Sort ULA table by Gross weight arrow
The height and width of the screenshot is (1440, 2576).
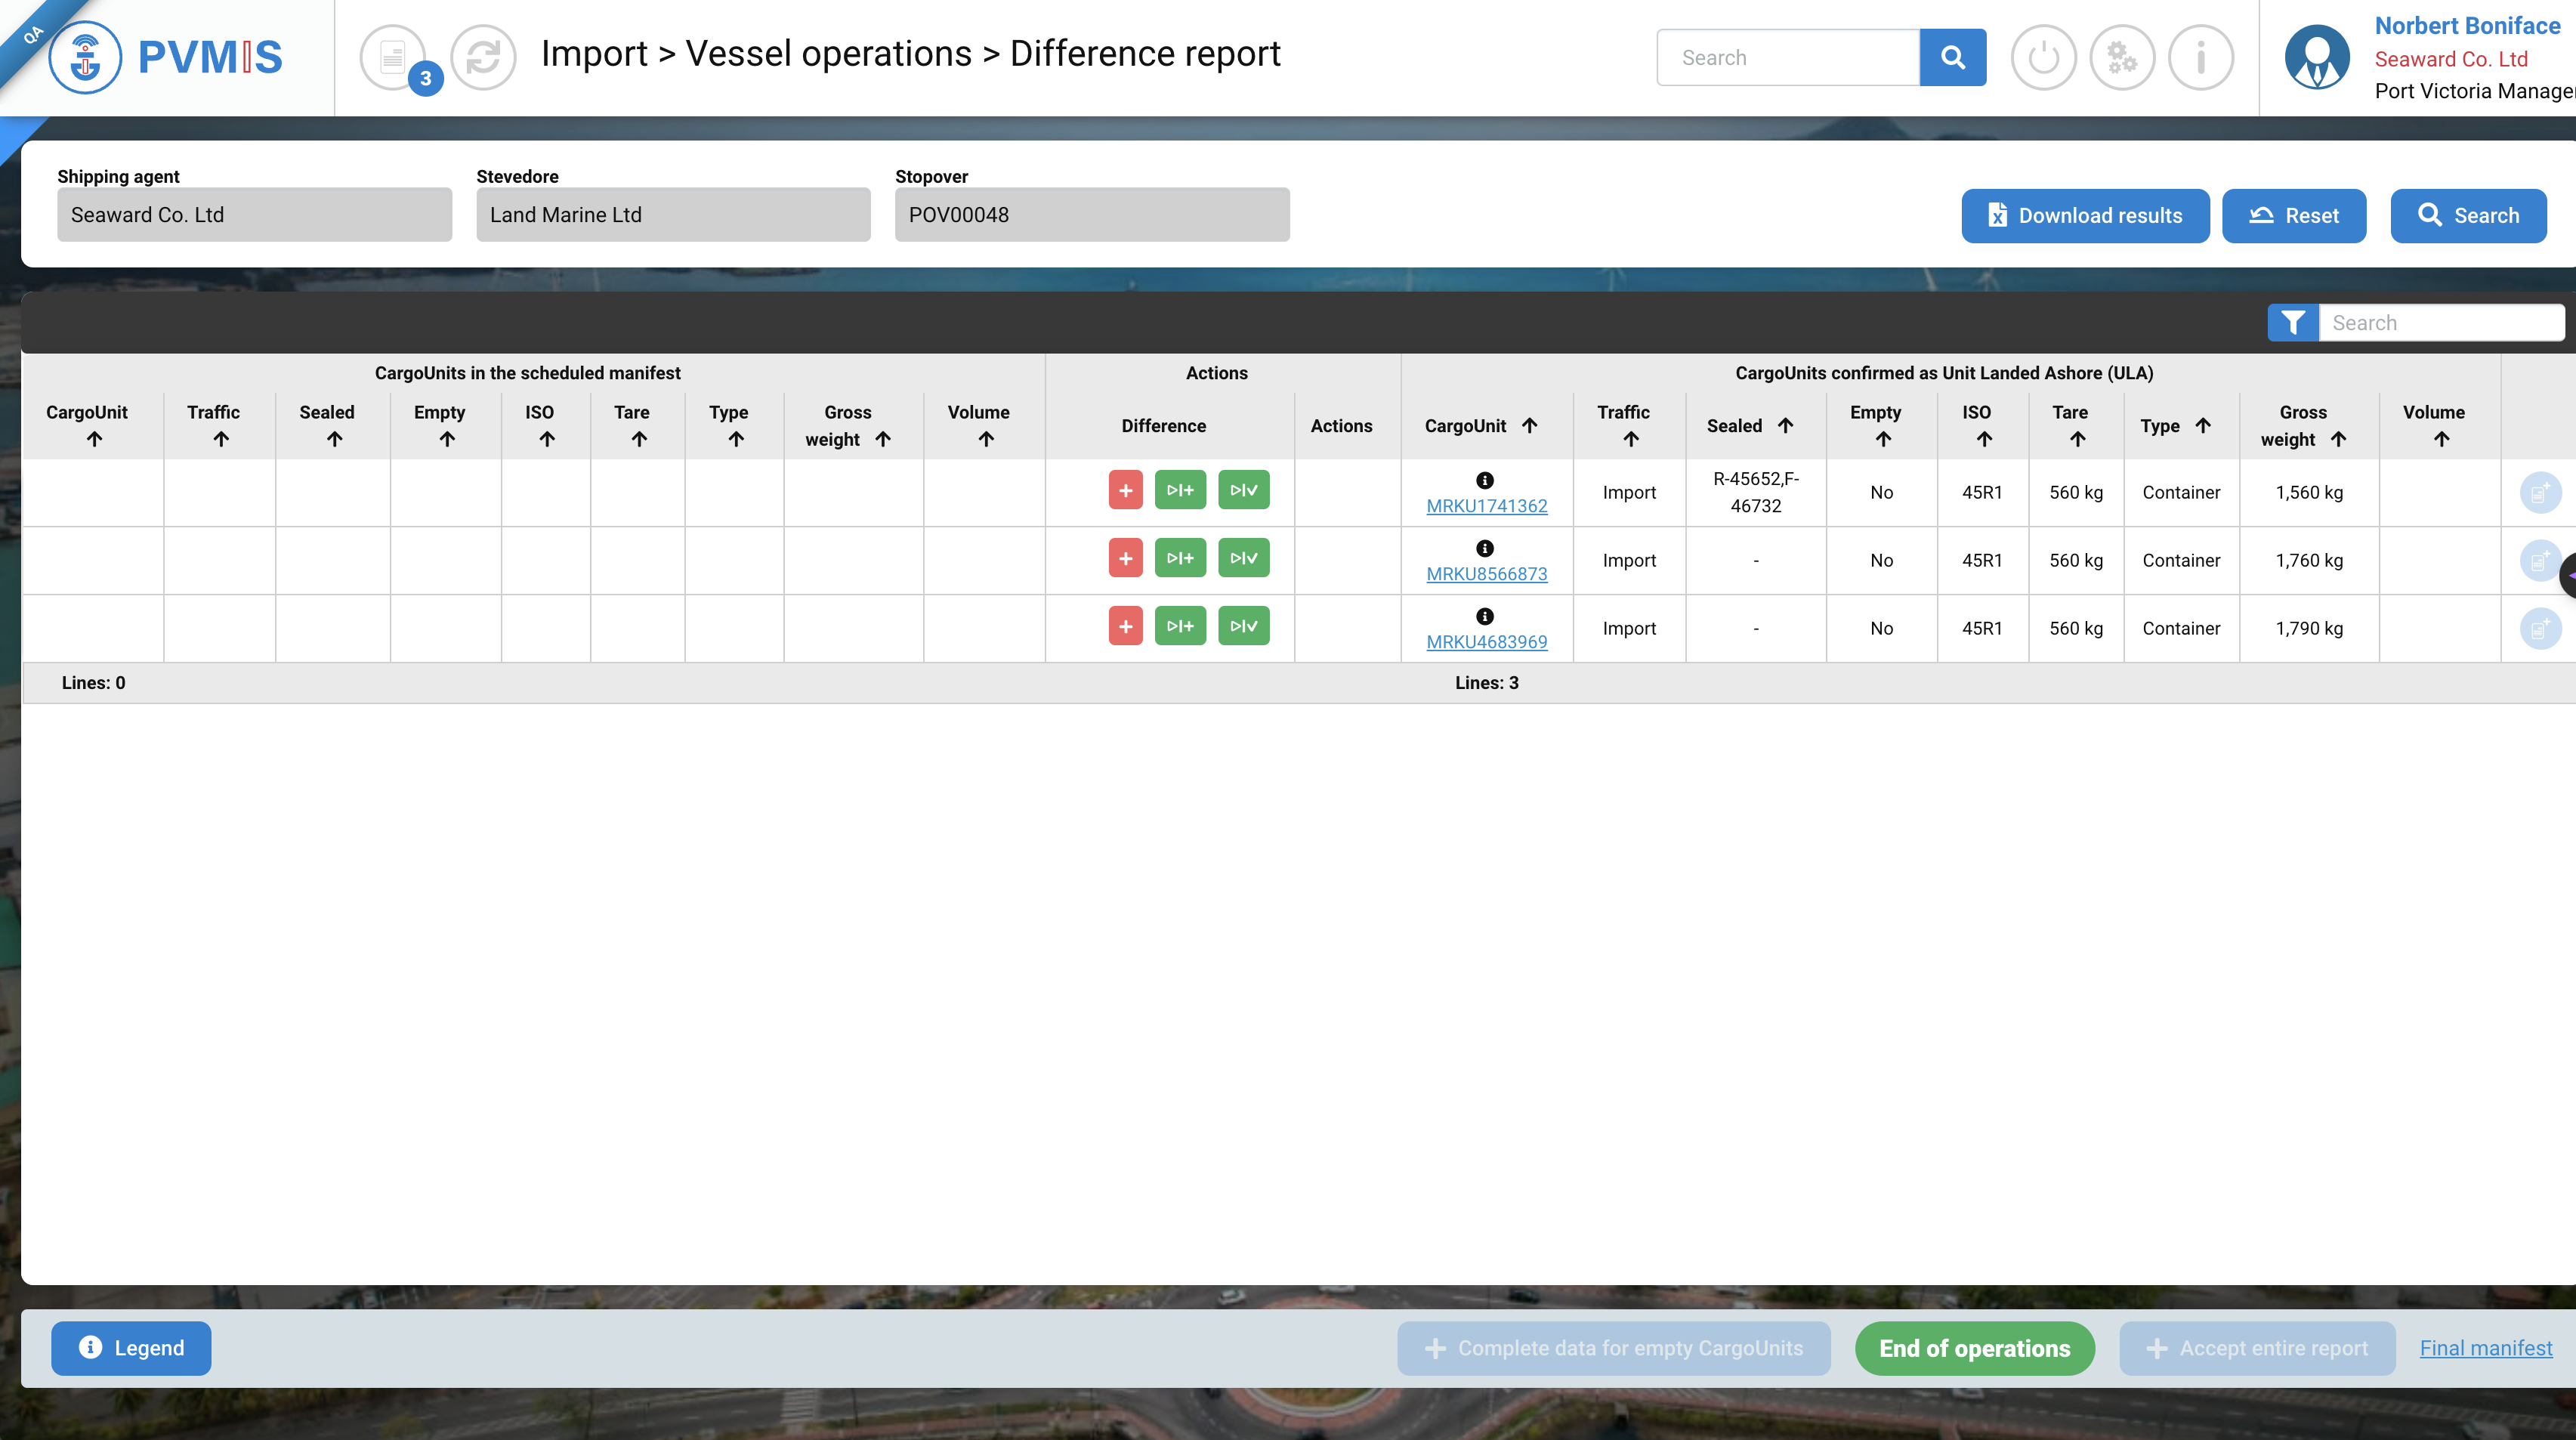click(x=2338, y=439)
